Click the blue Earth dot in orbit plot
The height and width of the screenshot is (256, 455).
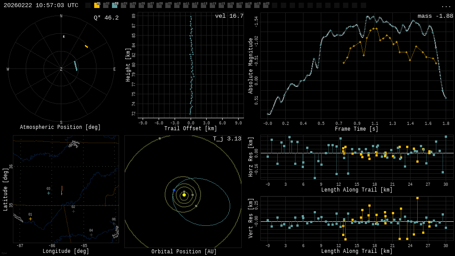174,190
